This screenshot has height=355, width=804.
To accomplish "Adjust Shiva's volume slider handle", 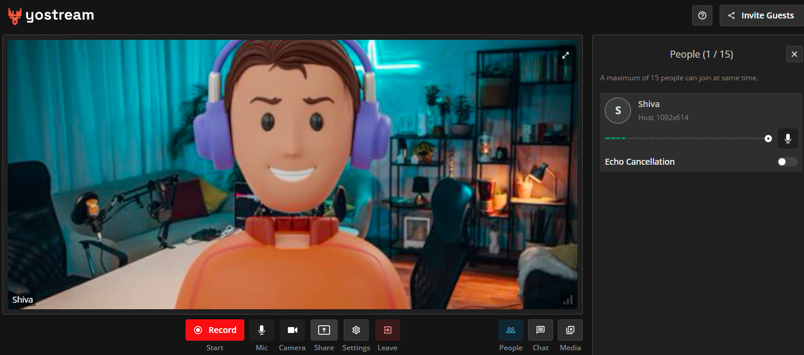I will click(768, 139).
